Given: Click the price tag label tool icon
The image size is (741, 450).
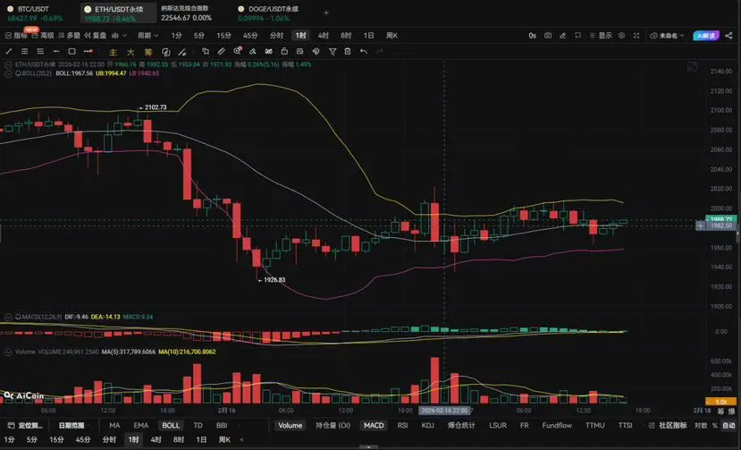Looking at the screenshot, I should [316, 52].
